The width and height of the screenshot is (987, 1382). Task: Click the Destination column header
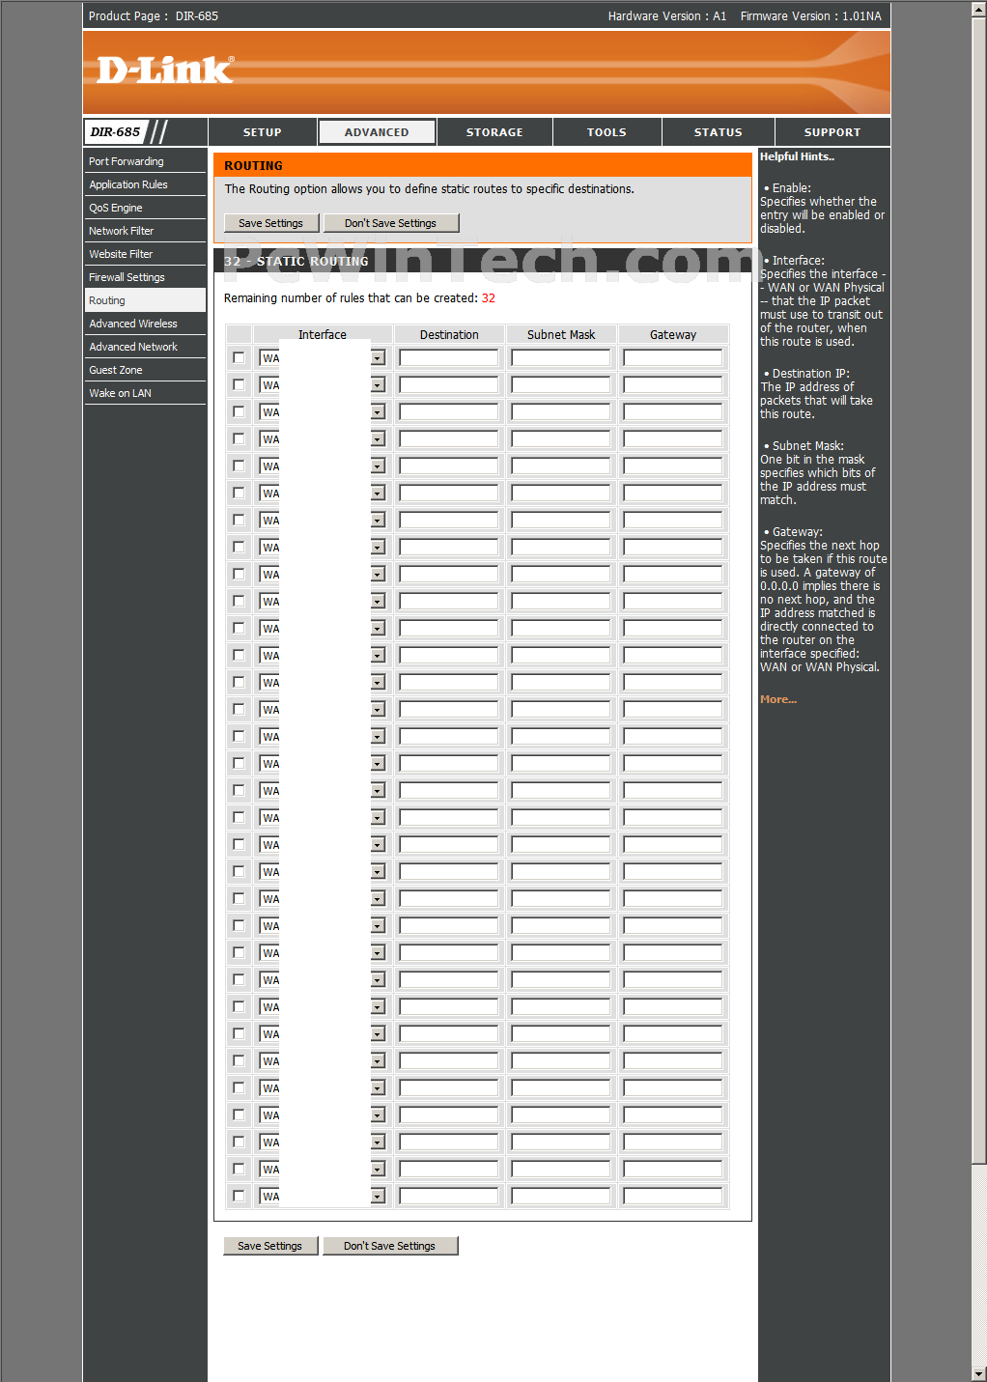[x=449, y=335]
